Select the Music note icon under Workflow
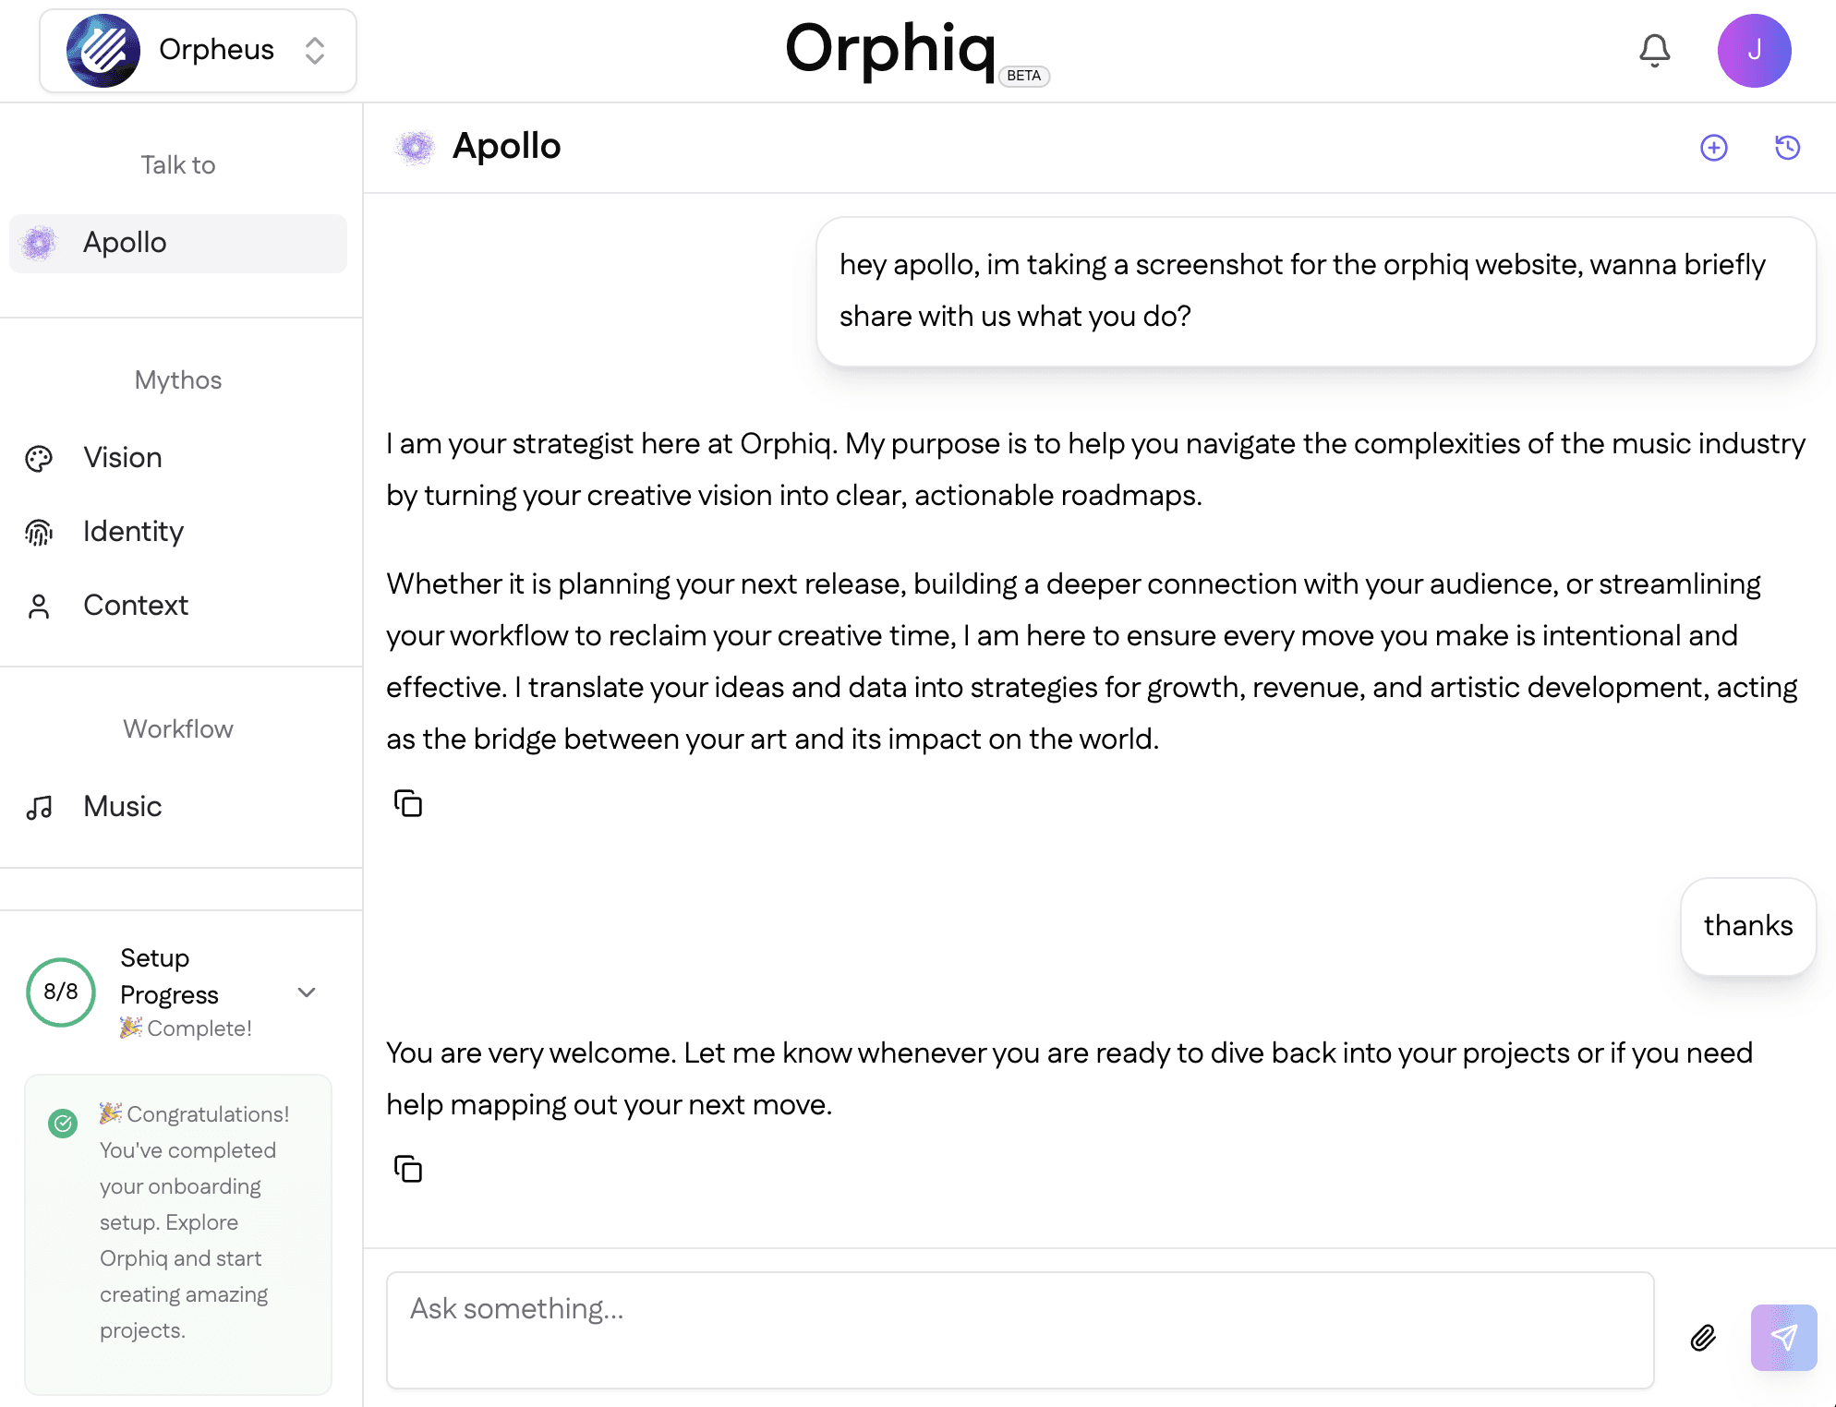The image size is (1836, 1407). click(x=39, y=807)
